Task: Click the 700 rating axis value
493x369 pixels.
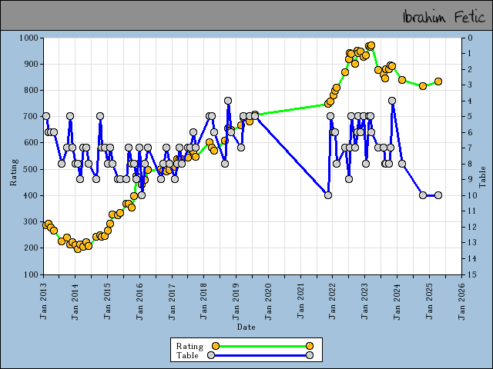Action: pos(31,116)
